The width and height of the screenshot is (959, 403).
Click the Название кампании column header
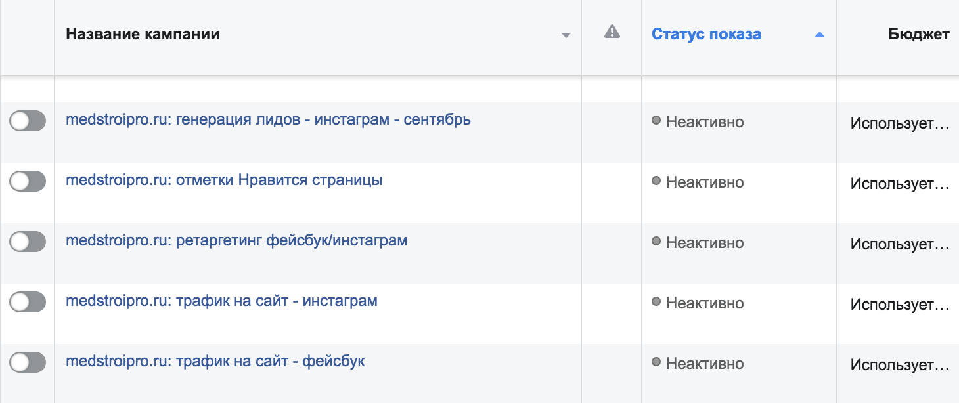point(143,34)
